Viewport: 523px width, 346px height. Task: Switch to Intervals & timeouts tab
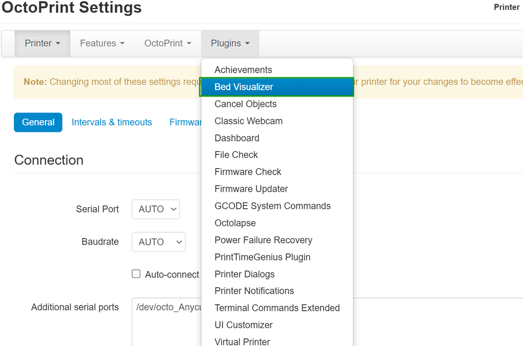(x=112, y=122)
